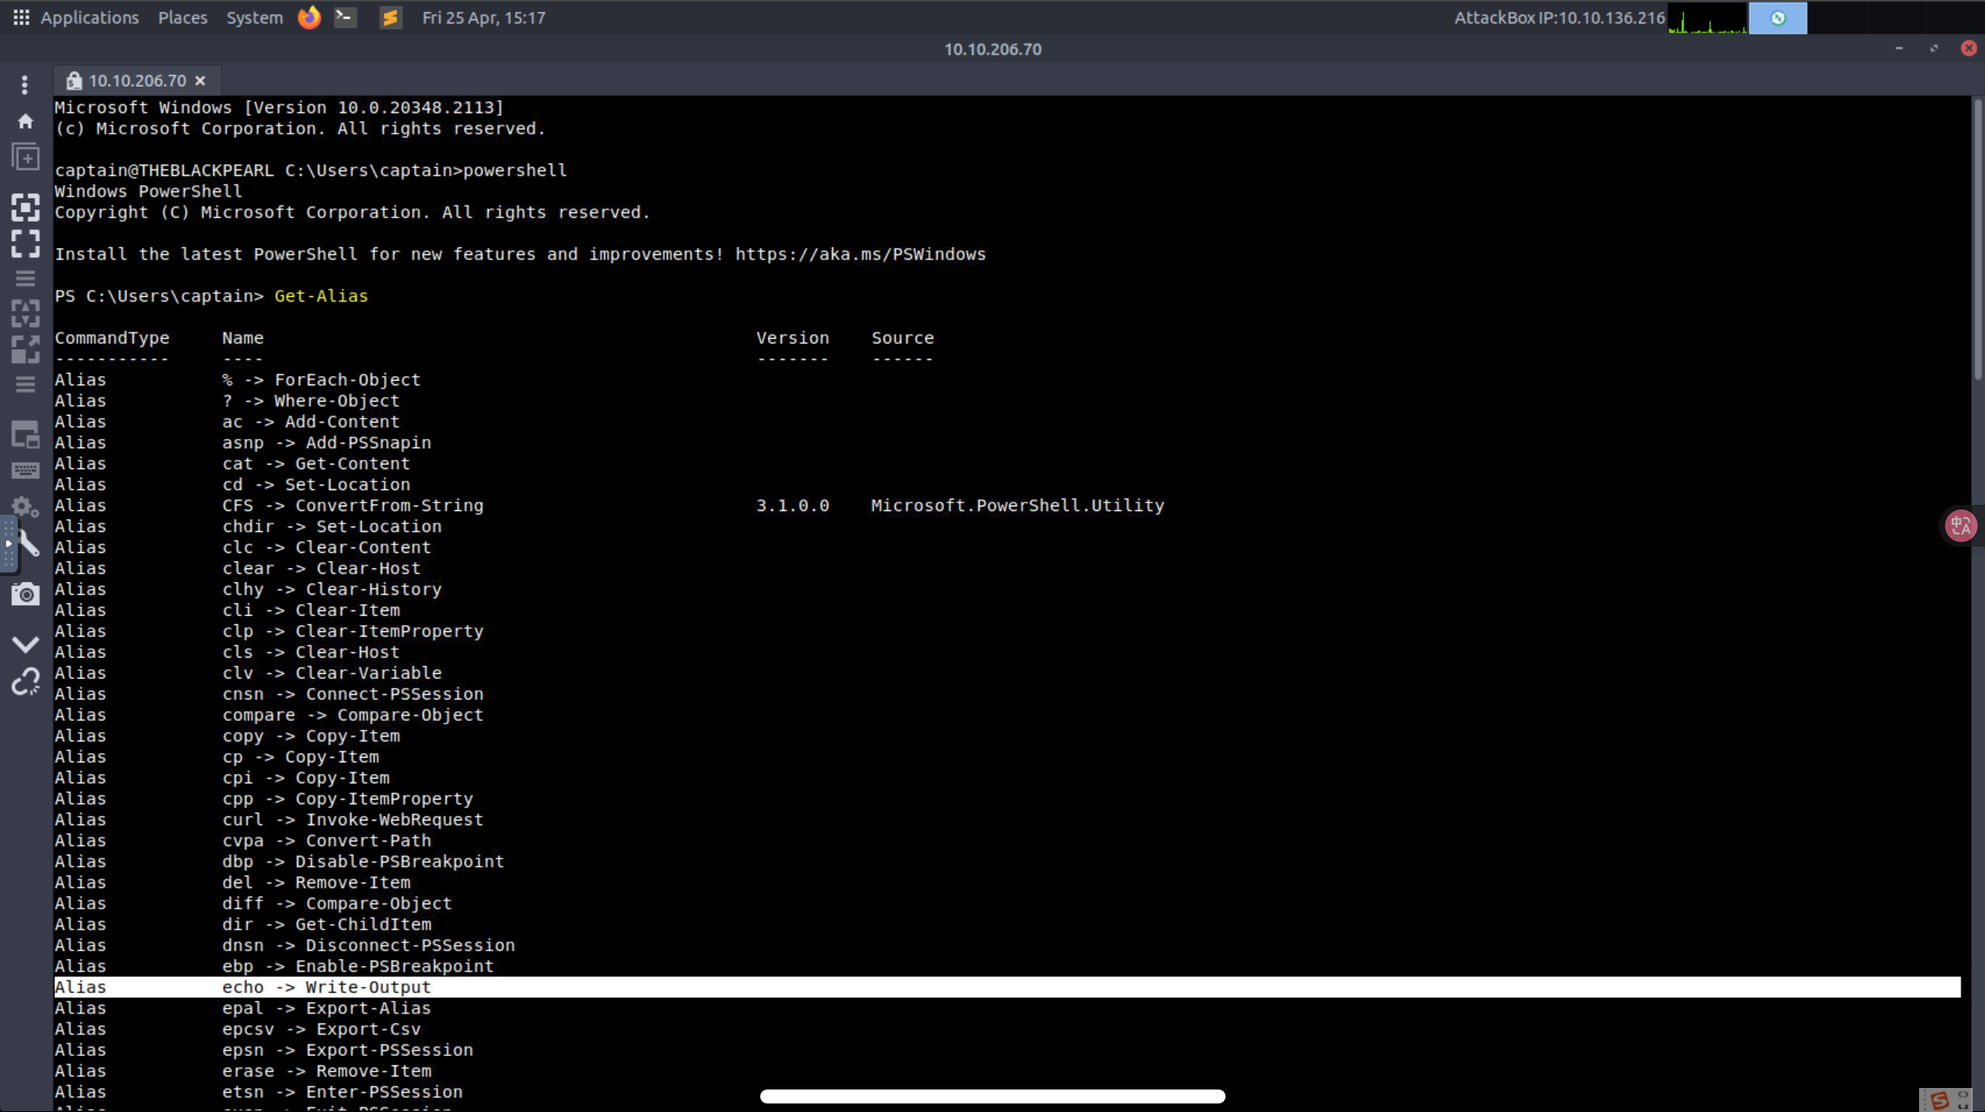The height and width of the screenshot is (1112, 1985).
Task: Click the home main window icon
Action: tap(25, 121)
